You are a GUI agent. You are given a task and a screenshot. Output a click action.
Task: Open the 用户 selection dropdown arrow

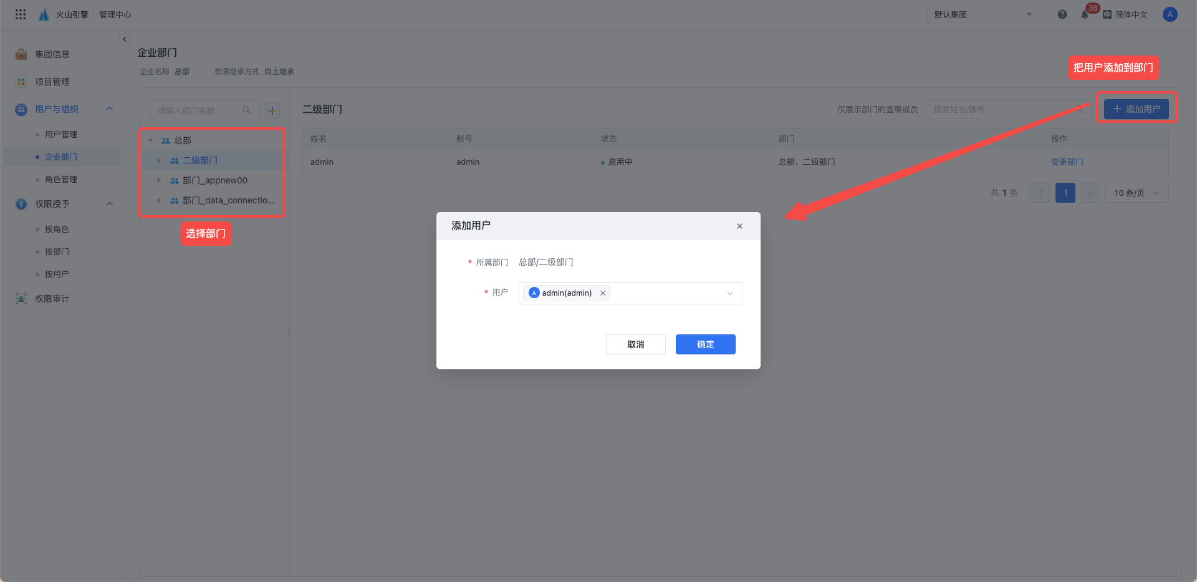click(x=730, y=293)
